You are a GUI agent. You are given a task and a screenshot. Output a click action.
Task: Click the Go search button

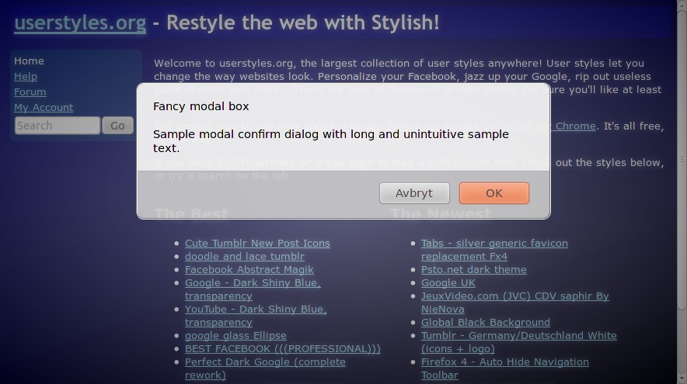click(117, 126)
